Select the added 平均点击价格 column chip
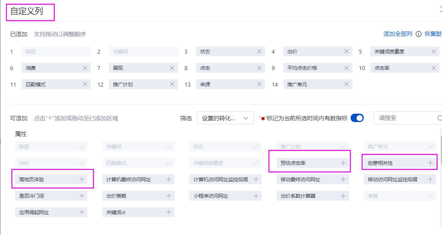This screenshot has height=235, width=442. 318,68
